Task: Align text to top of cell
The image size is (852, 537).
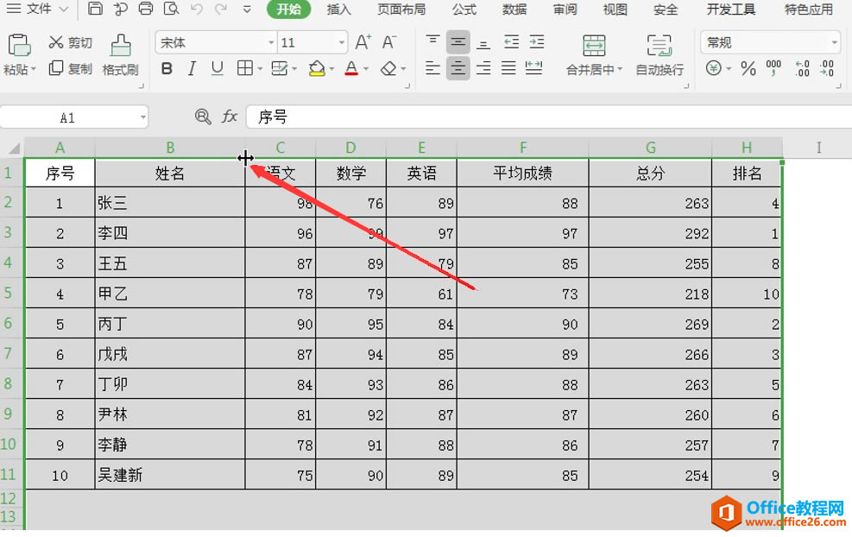Action: (x=433, y=41)
